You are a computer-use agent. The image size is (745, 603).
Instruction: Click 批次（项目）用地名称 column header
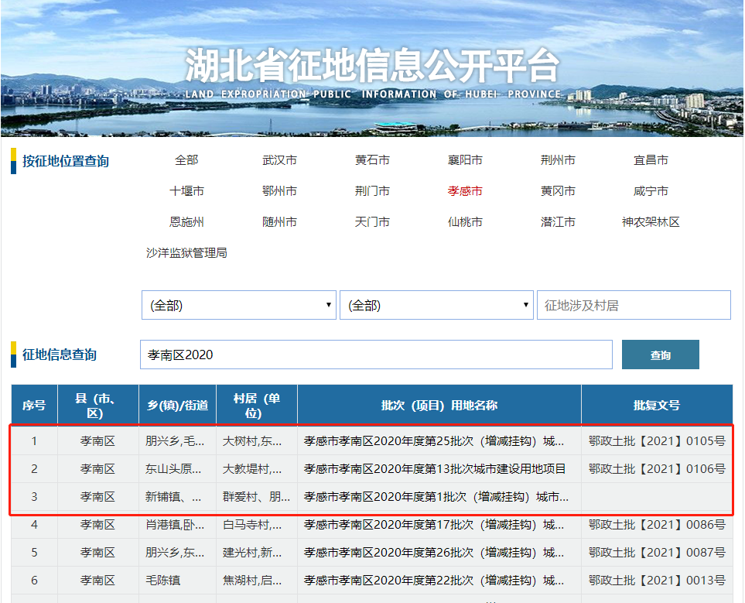point(439,406)
